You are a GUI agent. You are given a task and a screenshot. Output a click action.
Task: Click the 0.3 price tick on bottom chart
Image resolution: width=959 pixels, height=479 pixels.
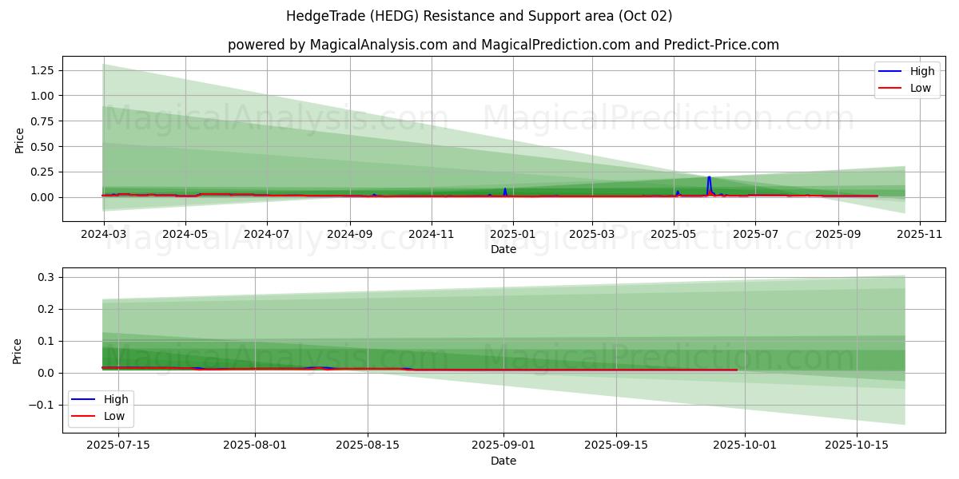(x=47, y=277)
